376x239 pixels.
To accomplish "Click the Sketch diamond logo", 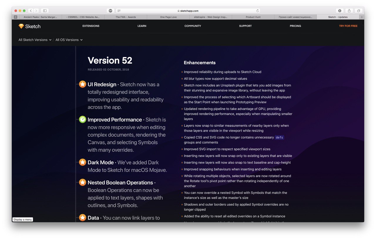I will click(21, 26).
